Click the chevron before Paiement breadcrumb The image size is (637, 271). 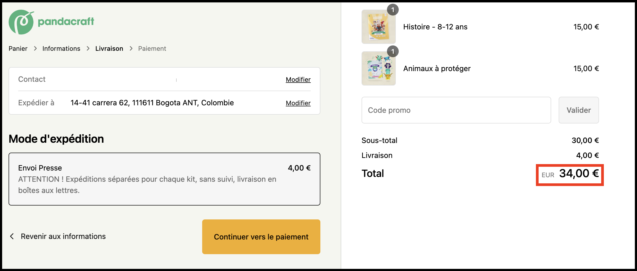click(x=131, y=48)
